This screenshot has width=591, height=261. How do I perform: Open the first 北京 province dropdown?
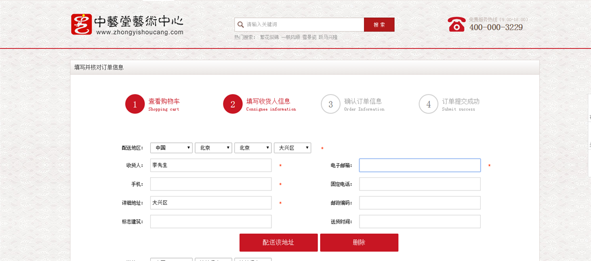click(213, 148)
